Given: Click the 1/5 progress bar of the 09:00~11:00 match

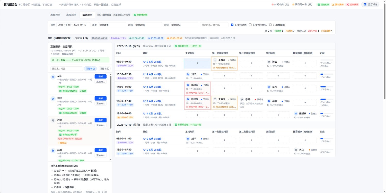Looking at the screenshot, I should coord(327,138).
